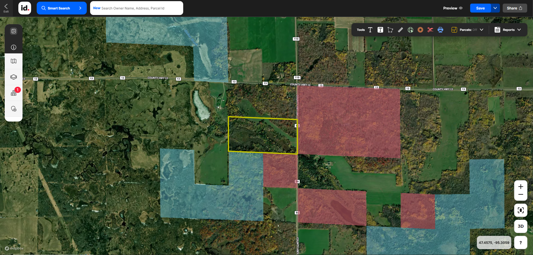Choose the ruler measure tool
533x255 pixels.
pos(400,30)
